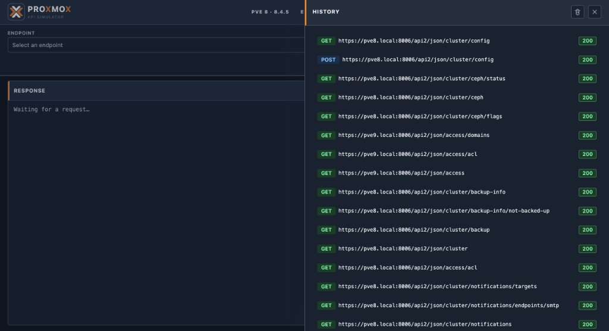Click the 200 badge for notifications/targets

587,287
